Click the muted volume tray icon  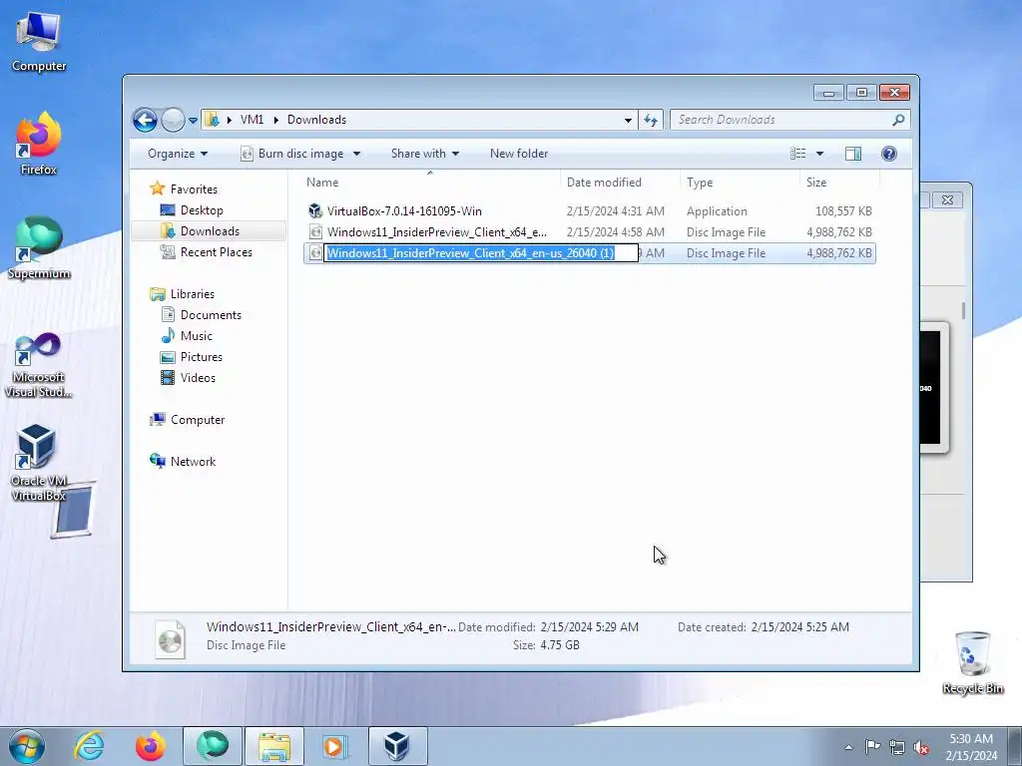(x=921, y=747)
